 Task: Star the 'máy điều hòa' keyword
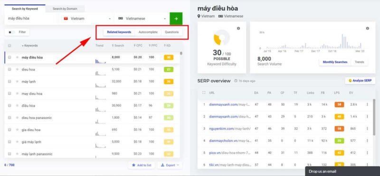(x=17, y=57)
